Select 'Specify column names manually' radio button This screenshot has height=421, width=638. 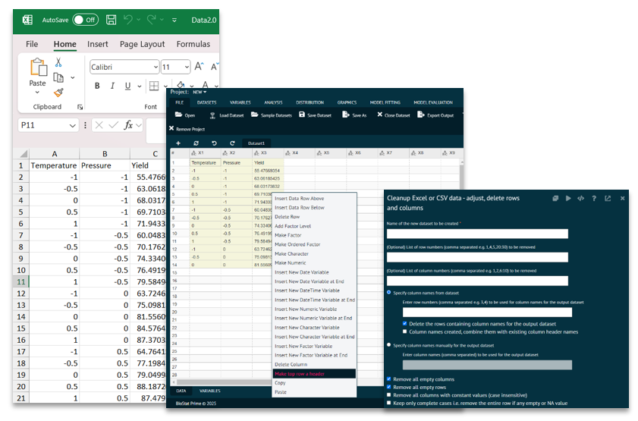[390, 345]
